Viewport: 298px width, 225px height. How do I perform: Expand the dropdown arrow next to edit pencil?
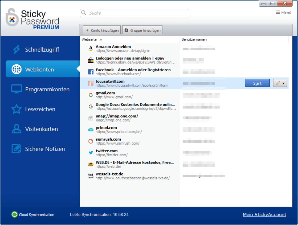click(283, 83)
